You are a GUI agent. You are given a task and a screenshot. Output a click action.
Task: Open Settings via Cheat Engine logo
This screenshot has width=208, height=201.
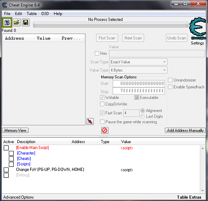(x=198, y=28)
